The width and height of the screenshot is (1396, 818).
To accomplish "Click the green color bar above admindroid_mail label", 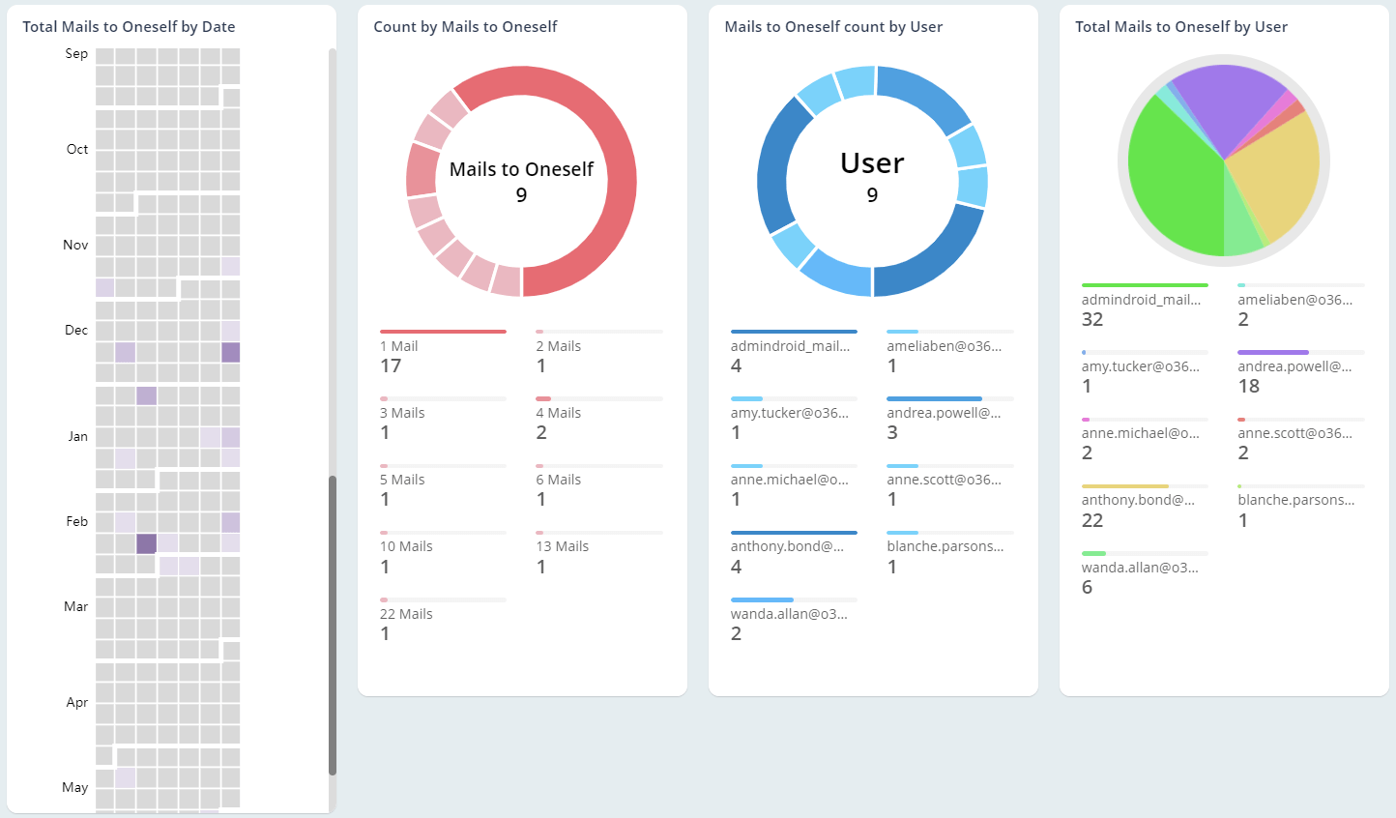I will pyautogui.click(x=1145, y=285).
